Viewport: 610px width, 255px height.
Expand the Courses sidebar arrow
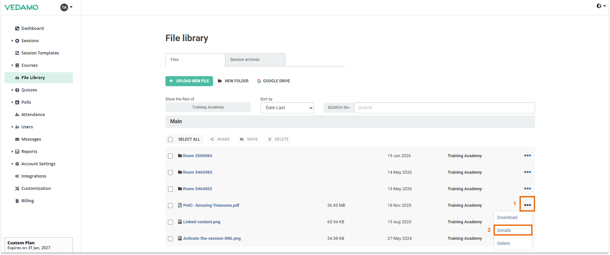[x=12, y=65]
